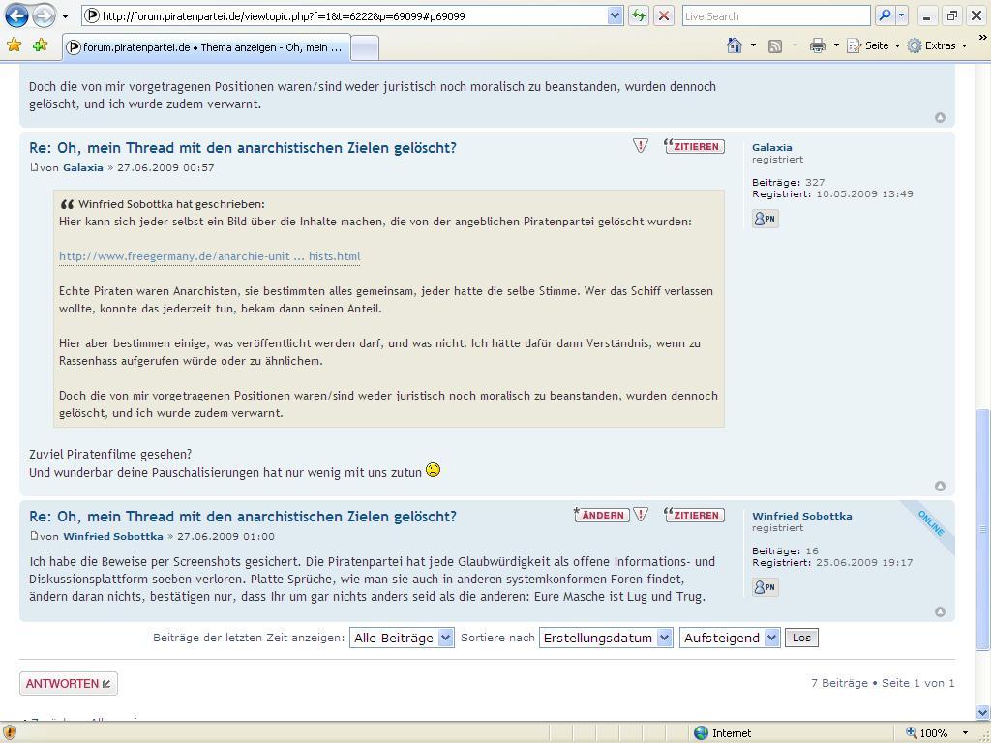Jump to top from Galaxia's post arrow
Image resolution: width=991 pixels, height=743 pixels.
click(x=940, y=486)
